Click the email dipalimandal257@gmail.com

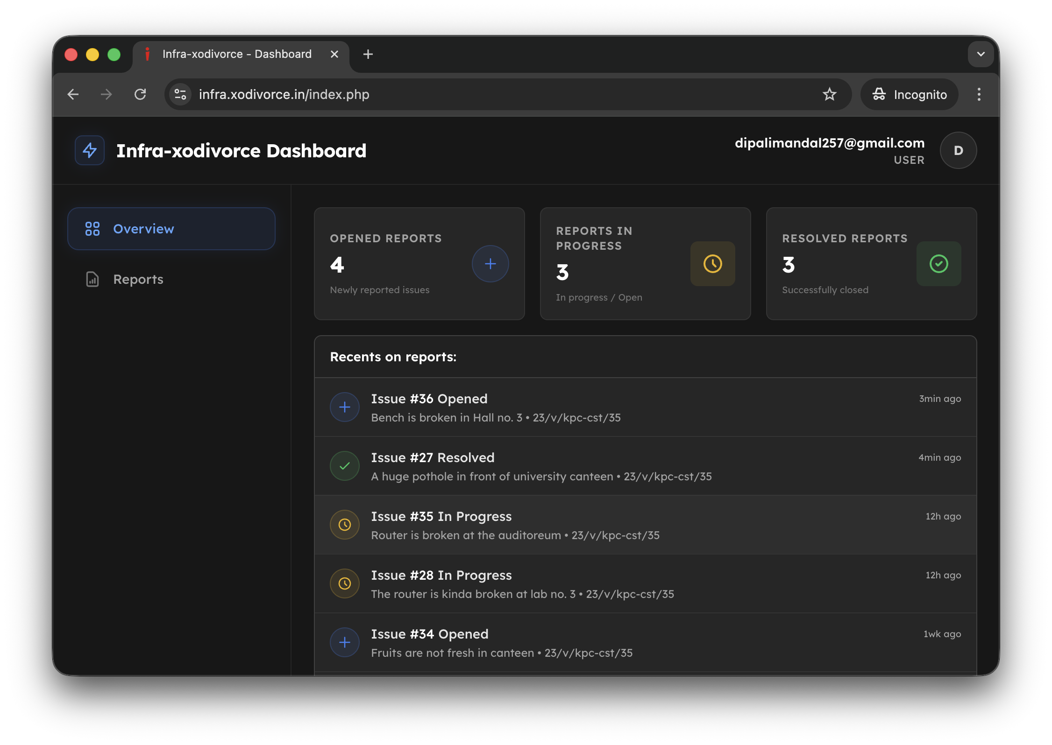(x=830, y=143)
